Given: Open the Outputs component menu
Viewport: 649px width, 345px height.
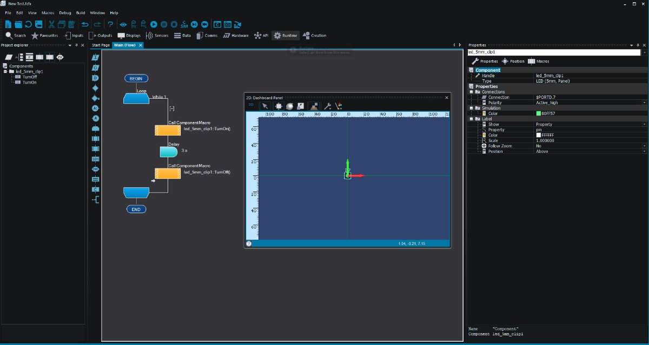Looking at the screenshot, I should pyautogui.click(x=101, y=36).
